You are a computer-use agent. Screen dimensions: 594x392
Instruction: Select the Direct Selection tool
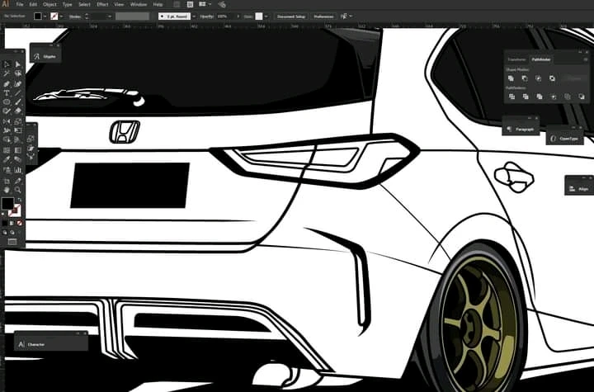pyautogui.click(x=18, y=64)
